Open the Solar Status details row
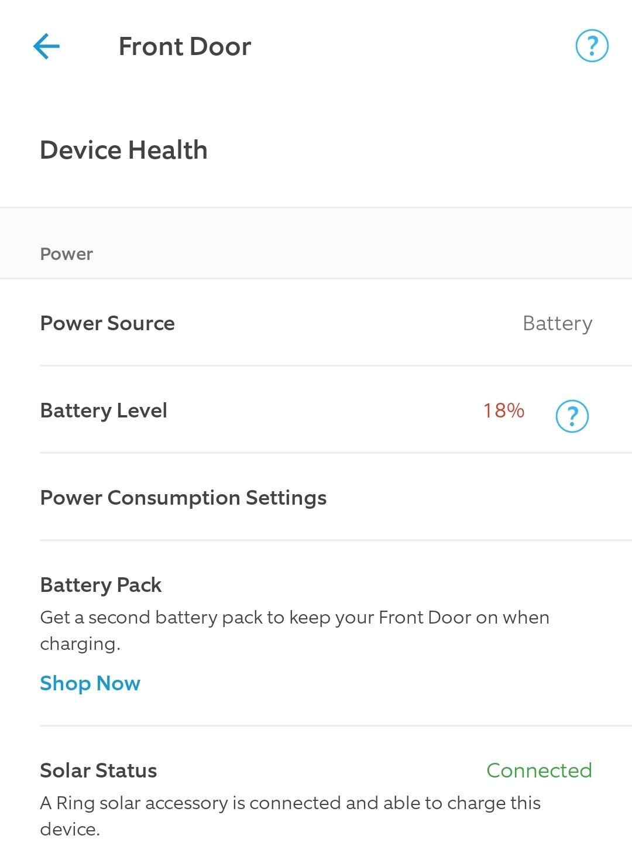 [x=98, y=770]
